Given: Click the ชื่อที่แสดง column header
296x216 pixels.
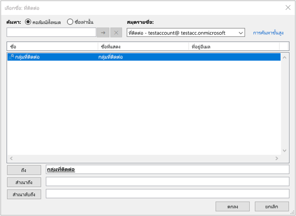Looking at the screenshot, I should coord(143,47).
